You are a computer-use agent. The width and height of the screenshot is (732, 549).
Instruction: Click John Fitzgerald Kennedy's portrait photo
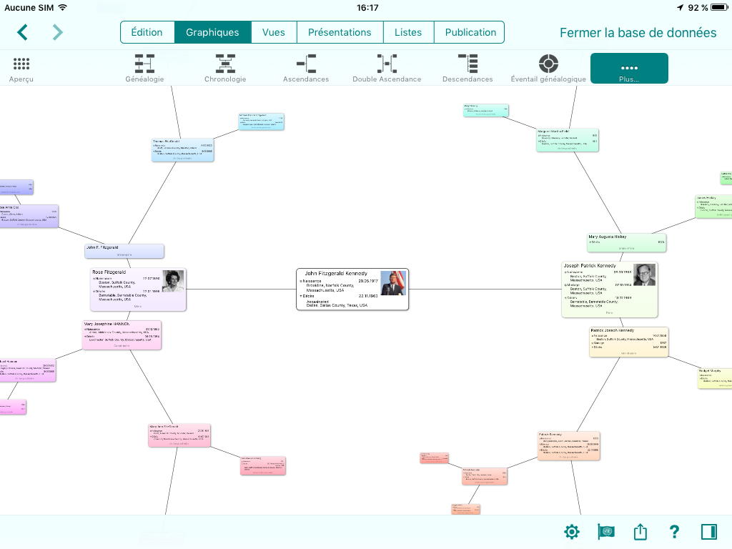(x=393, y=283)
